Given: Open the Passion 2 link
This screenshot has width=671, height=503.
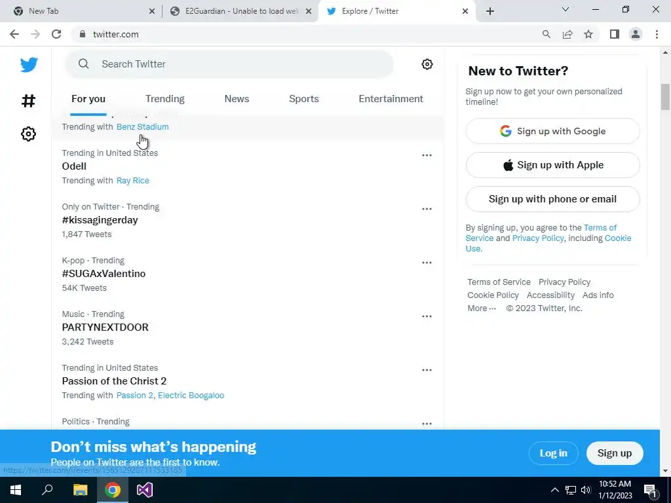Looking at the screenshot, I should 134,395.
